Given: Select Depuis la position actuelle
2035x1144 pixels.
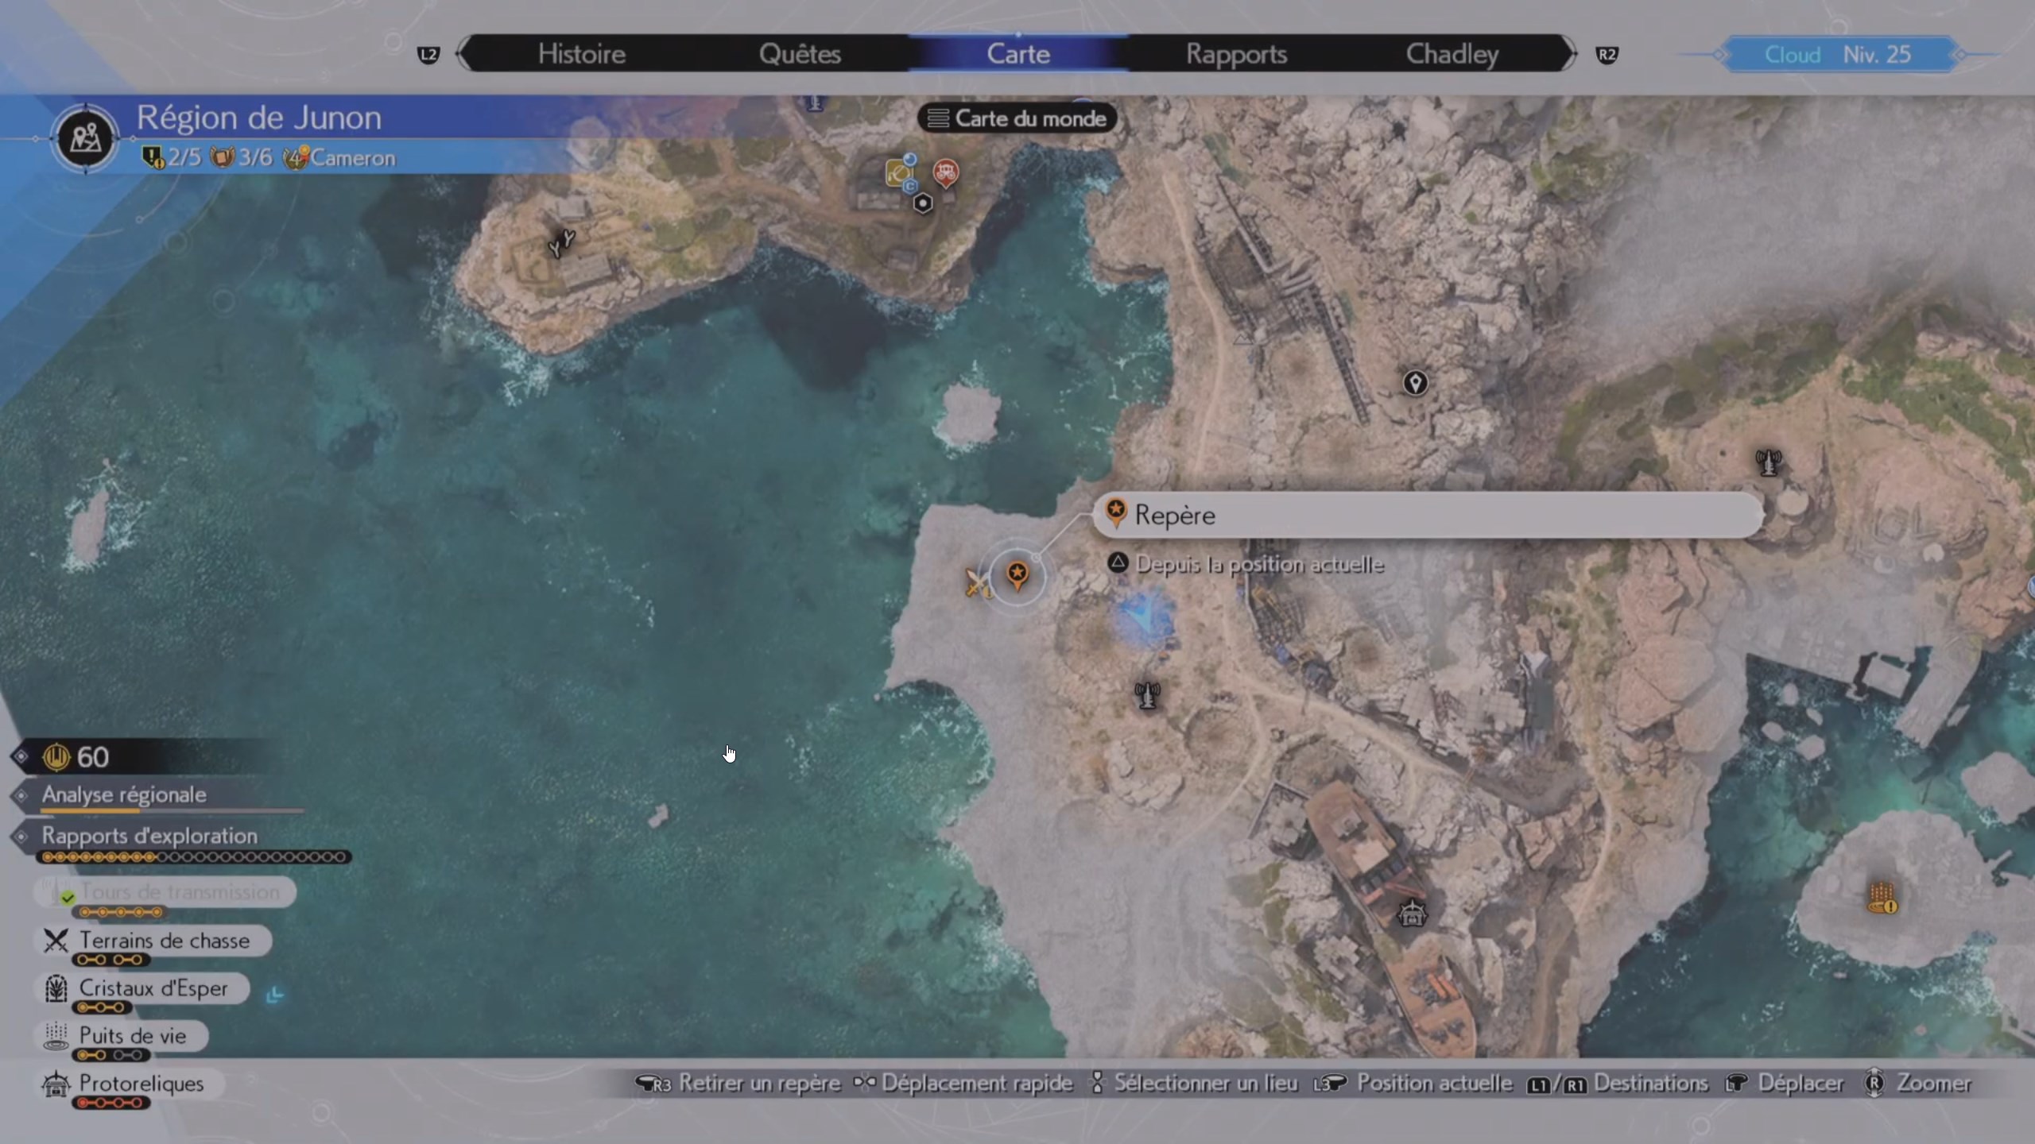Looking at the screenshot, I should (x=1260, y=564).
